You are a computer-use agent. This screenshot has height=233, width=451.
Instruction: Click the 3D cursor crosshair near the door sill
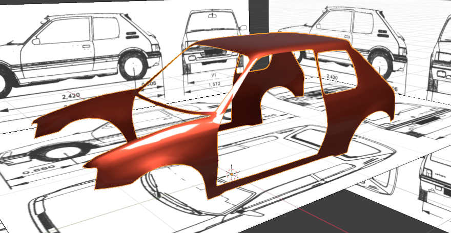pyautogui.click(x=232, y=174)
